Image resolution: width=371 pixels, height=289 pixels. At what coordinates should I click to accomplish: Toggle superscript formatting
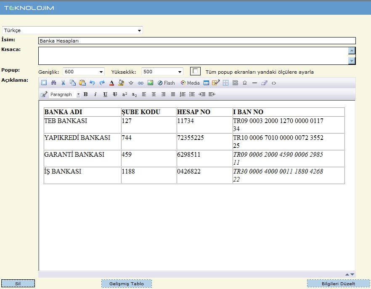click(125, 94)
